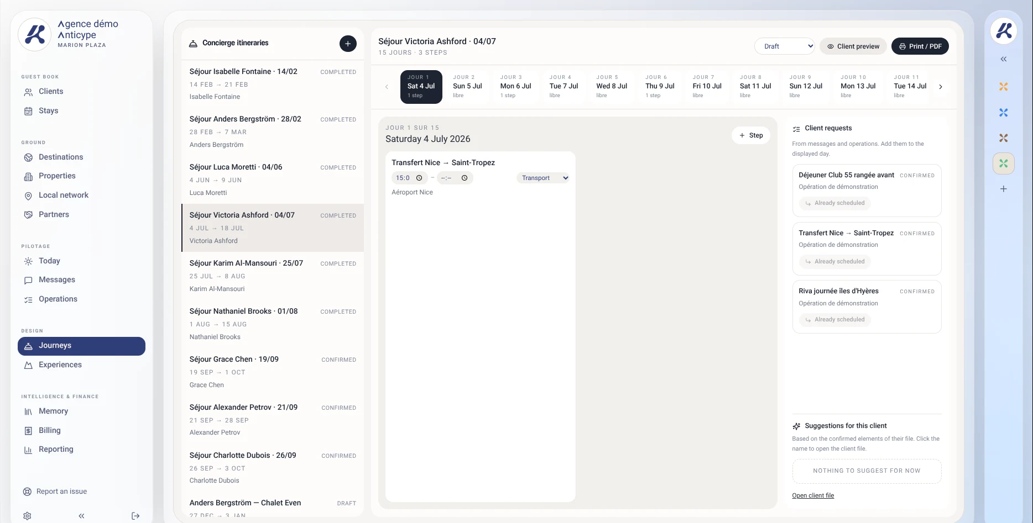Show later days with right arrow
The height and width of the screenshot is (523, 1033).
pyautogui.click(x=941, y=87)
